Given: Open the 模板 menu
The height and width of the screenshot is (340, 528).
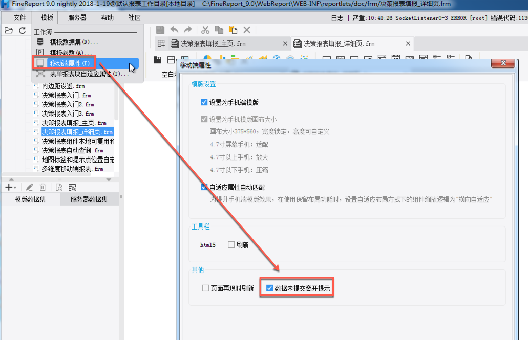Looking at the screenshot, I should pyautogui.click(x=47, y=18).
